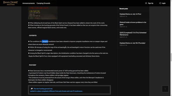Screen dimensions: 172x96
Task: Open the Announcements menu
Action: (x=28, y=3)
